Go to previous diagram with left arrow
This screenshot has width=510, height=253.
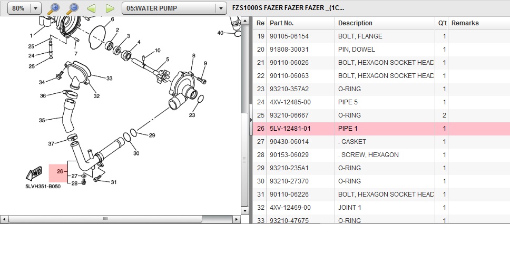click(91, 8)
